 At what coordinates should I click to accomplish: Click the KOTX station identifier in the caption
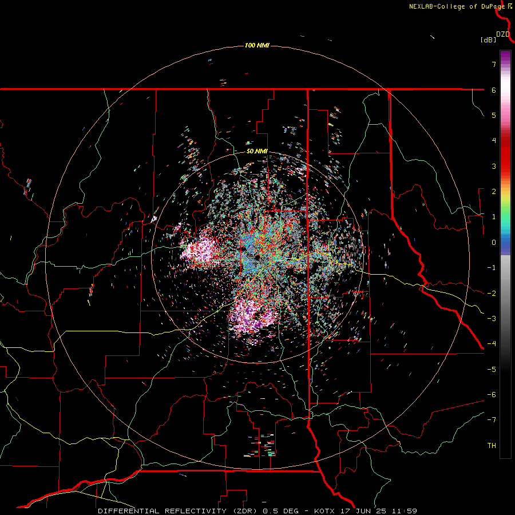[x=324, y=511]
